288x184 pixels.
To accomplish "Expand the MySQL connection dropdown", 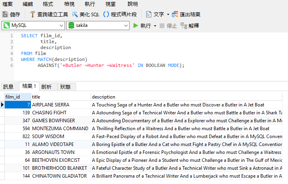I will (x=61, y=25).
